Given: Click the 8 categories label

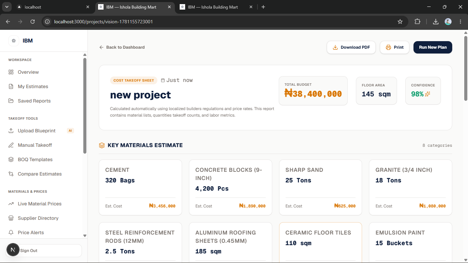Looking at the screenshot, I should click(437, 145).
